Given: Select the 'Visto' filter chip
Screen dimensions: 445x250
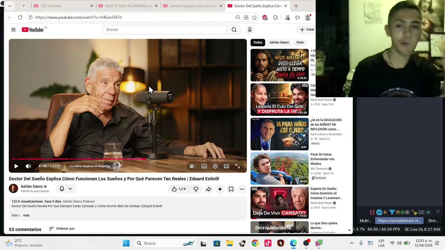Looking at the screenshot, I should pos(300,42).
